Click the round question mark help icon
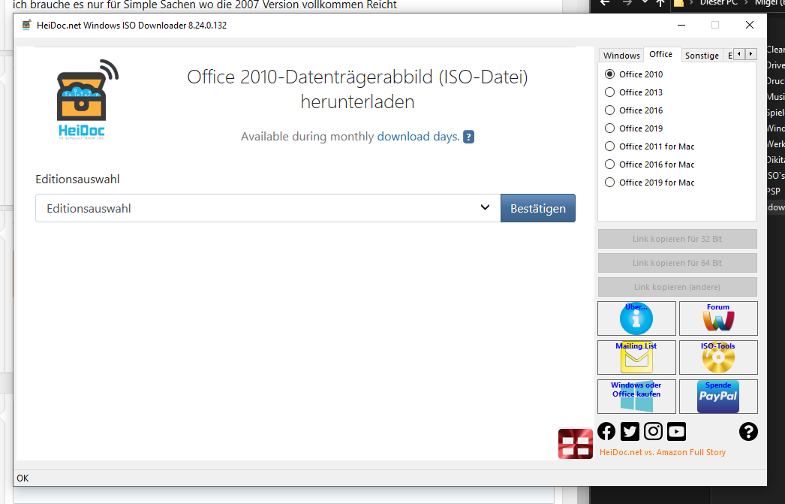Image resolution: width=785 pixels, height=504 pixels. point(748,431)
